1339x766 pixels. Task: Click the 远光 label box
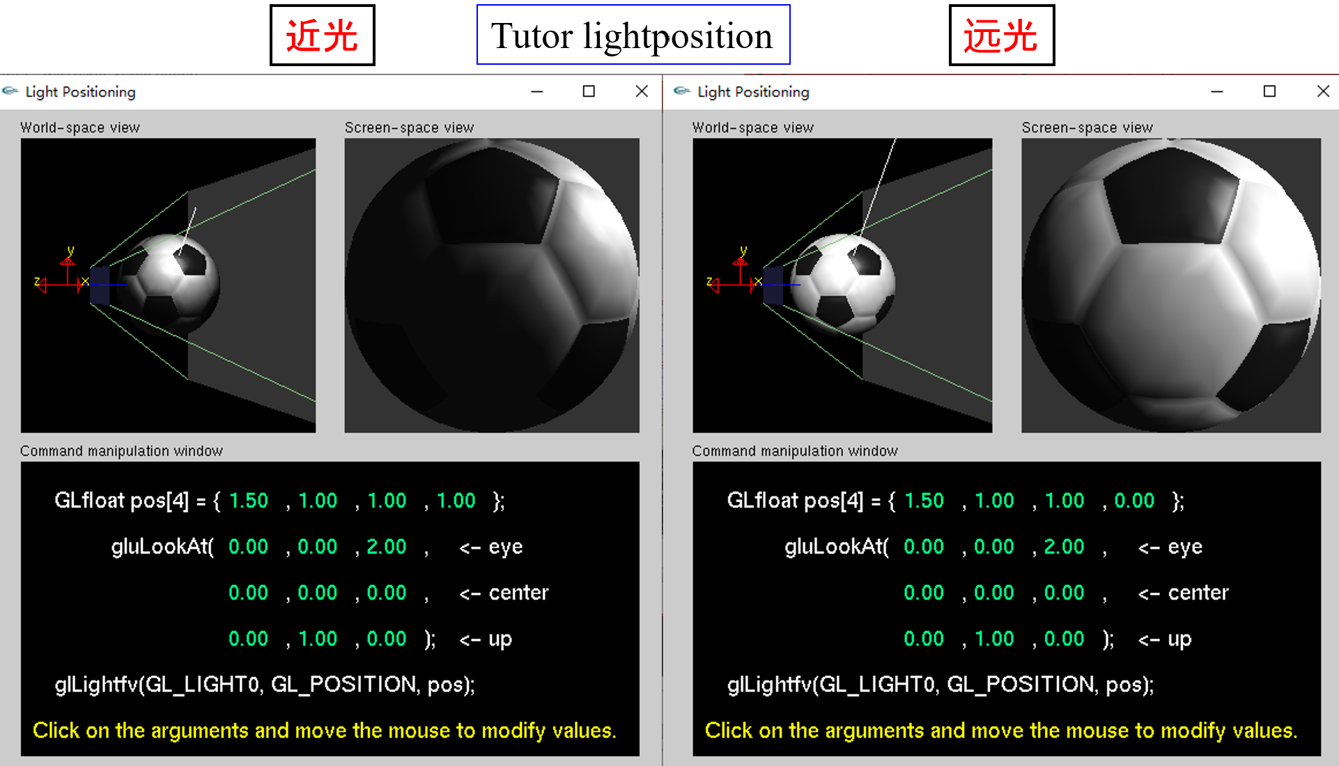1001,36
